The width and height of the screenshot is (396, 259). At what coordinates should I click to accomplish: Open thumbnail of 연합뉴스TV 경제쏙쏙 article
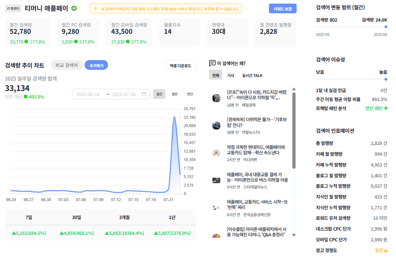click(x=216, y=125)
